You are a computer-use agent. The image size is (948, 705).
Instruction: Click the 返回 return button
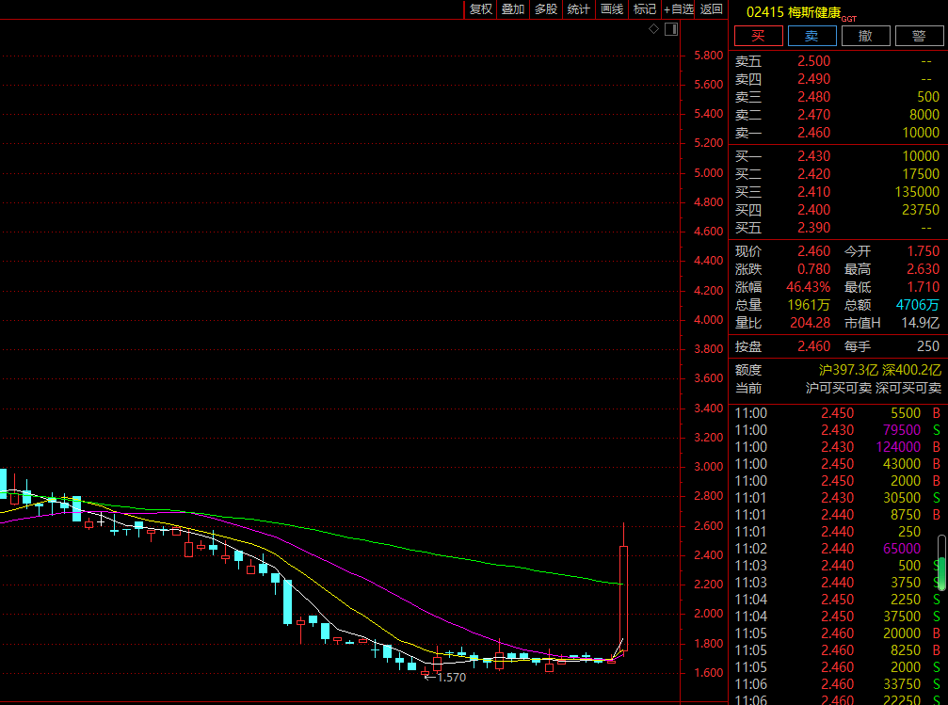(x=711, y=9)
